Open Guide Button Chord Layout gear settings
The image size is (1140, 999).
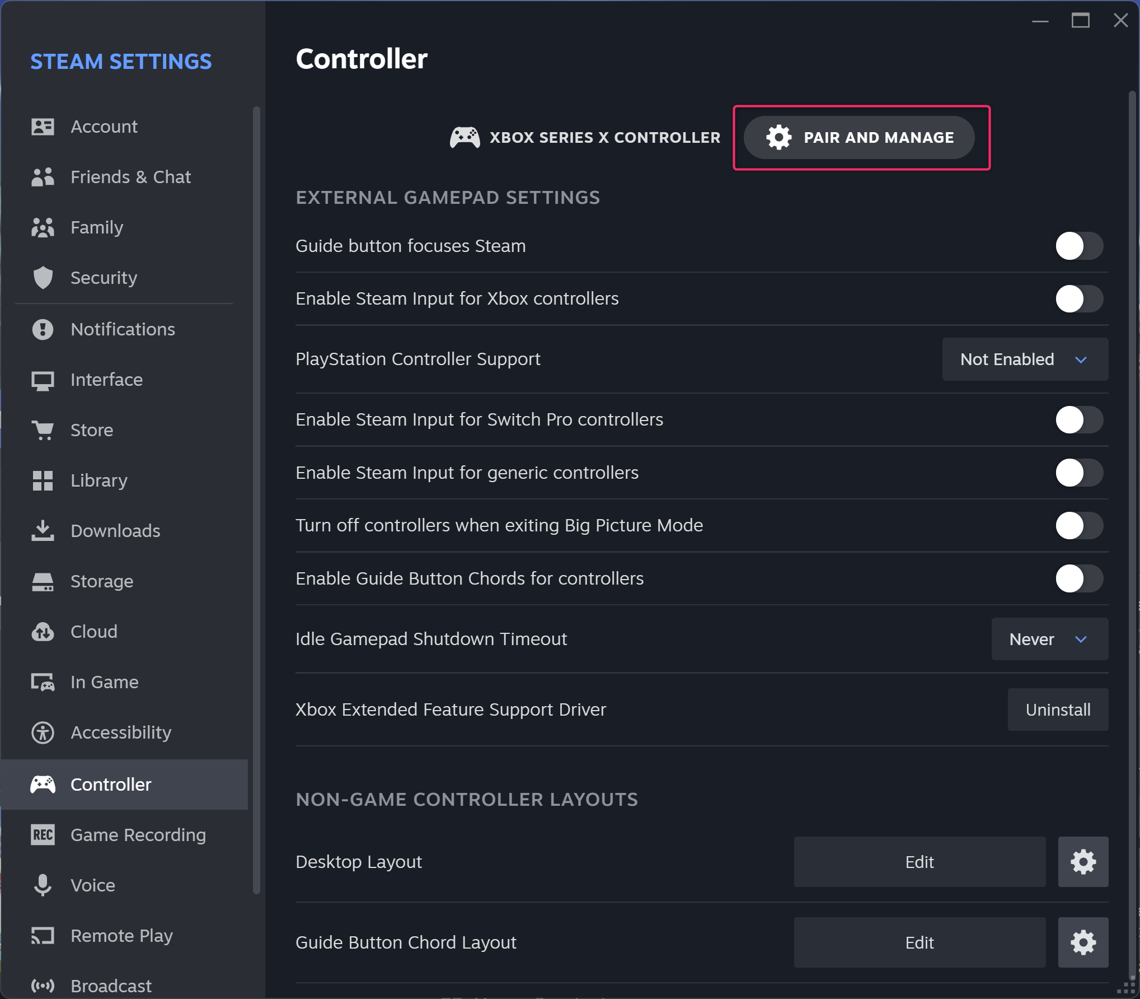1083,942
